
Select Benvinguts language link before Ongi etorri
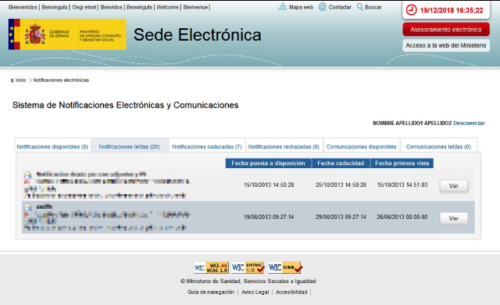(55, 7)
